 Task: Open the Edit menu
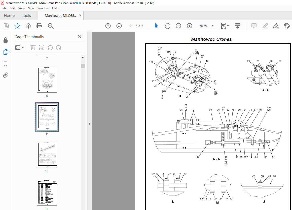click(x=12, y=8)
